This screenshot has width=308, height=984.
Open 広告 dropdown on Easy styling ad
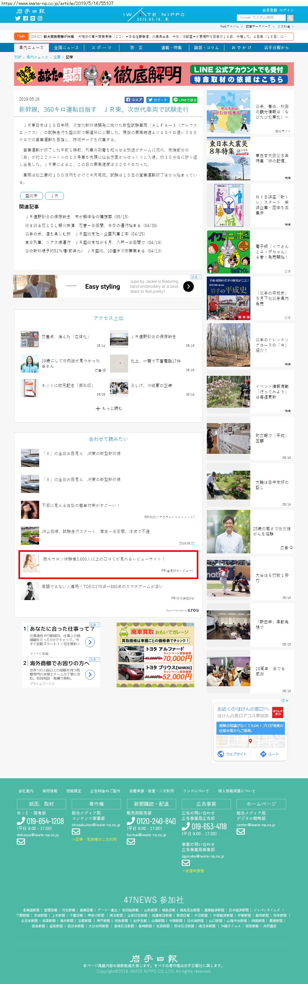(196, 277)
